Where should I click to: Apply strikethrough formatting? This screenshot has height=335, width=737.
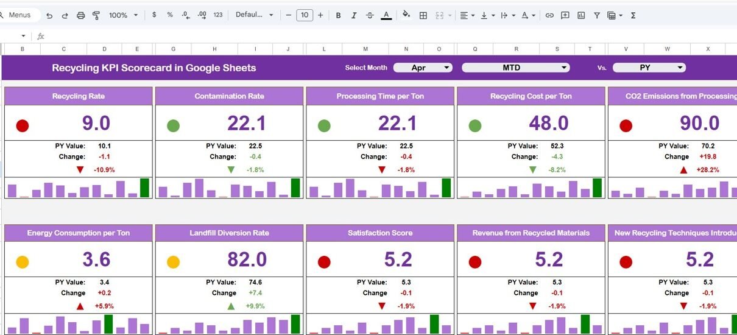[x=370, y=15]
